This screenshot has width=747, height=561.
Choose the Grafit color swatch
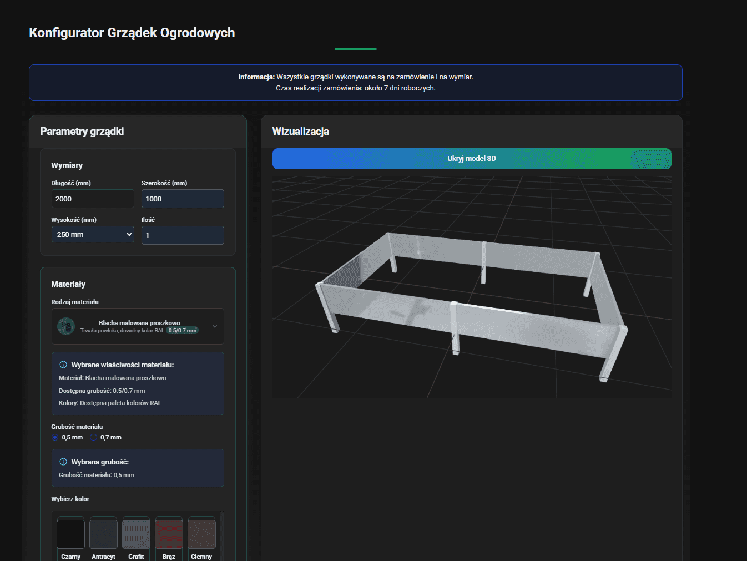tap(136, 534)
